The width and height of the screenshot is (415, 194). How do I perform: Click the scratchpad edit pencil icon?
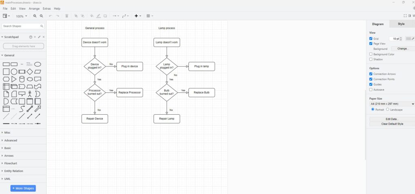[39, 37]
